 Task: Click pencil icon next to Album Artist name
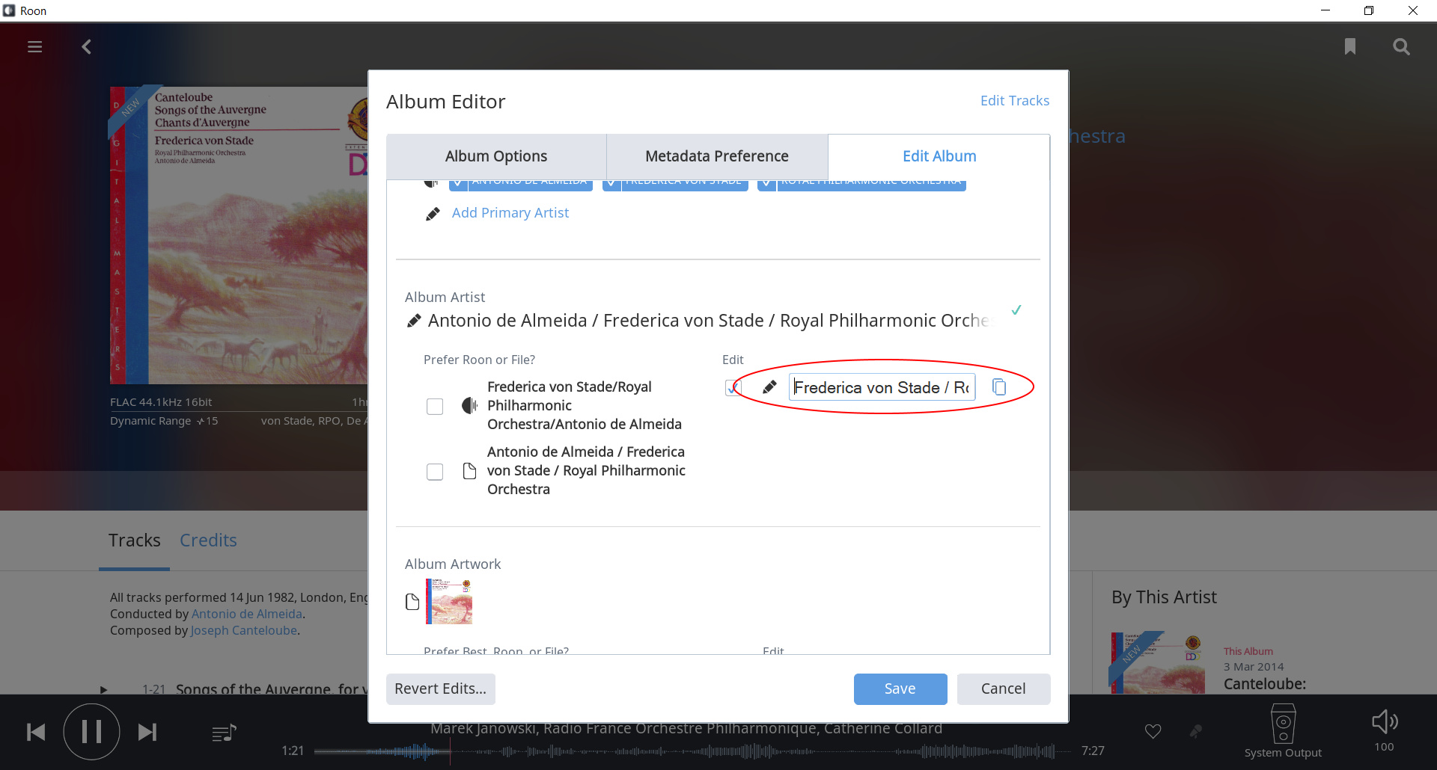tap(413, 321)
